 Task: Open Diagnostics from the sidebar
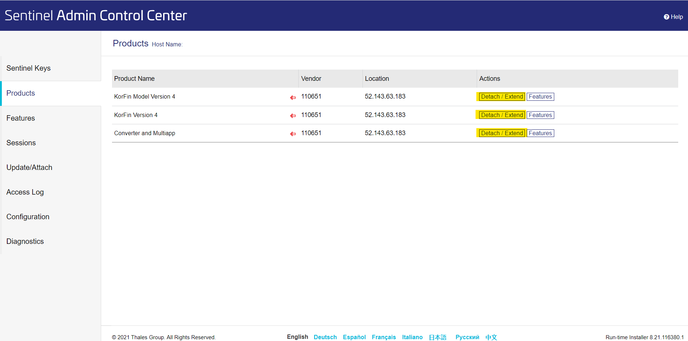[x=25, y=241]
